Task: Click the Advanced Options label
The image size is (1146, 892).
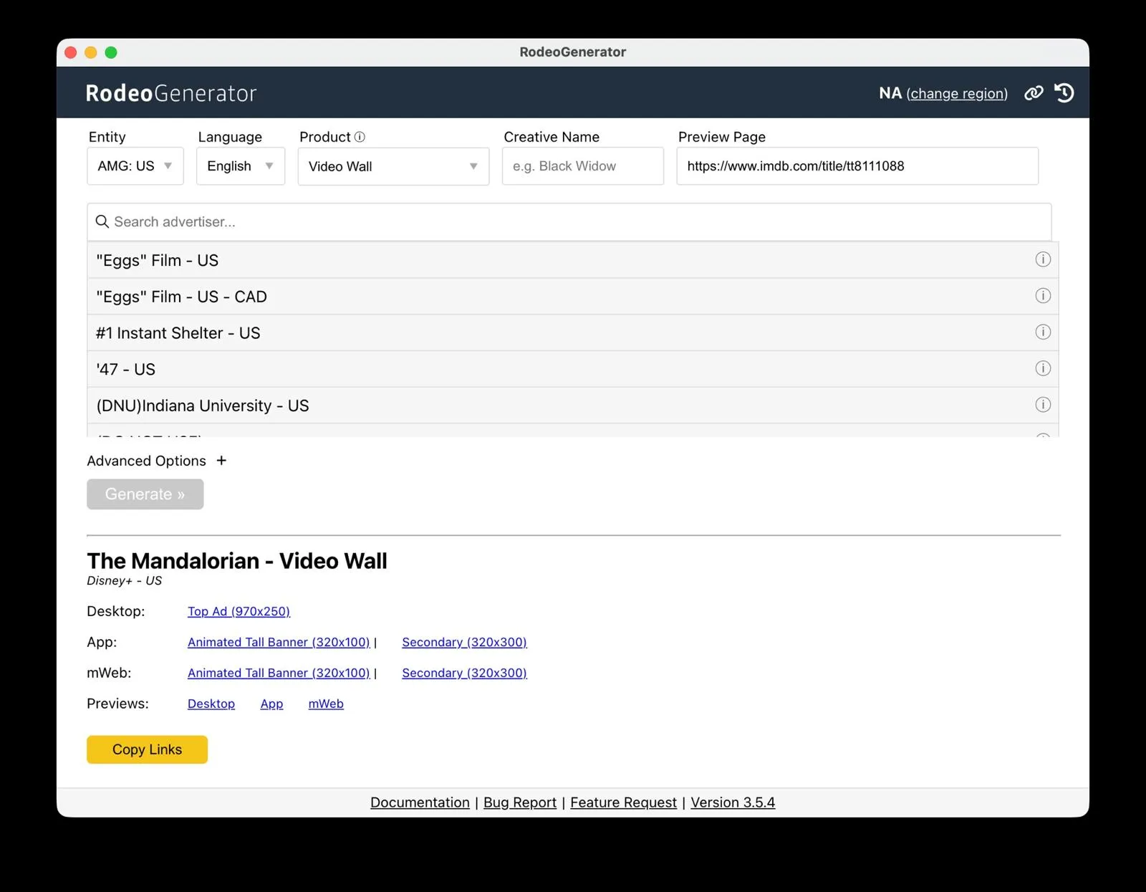Action: [146, 461]
